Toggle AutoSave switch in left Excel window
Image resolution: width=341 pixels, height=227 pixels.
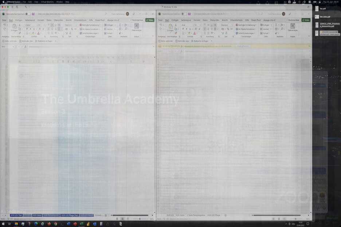(28, 14)
